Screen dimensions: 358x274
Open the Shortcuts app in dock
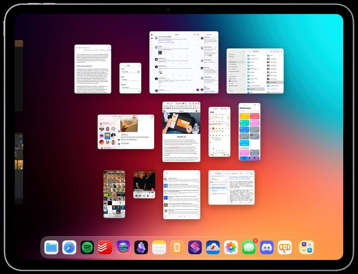coord(195,247)
